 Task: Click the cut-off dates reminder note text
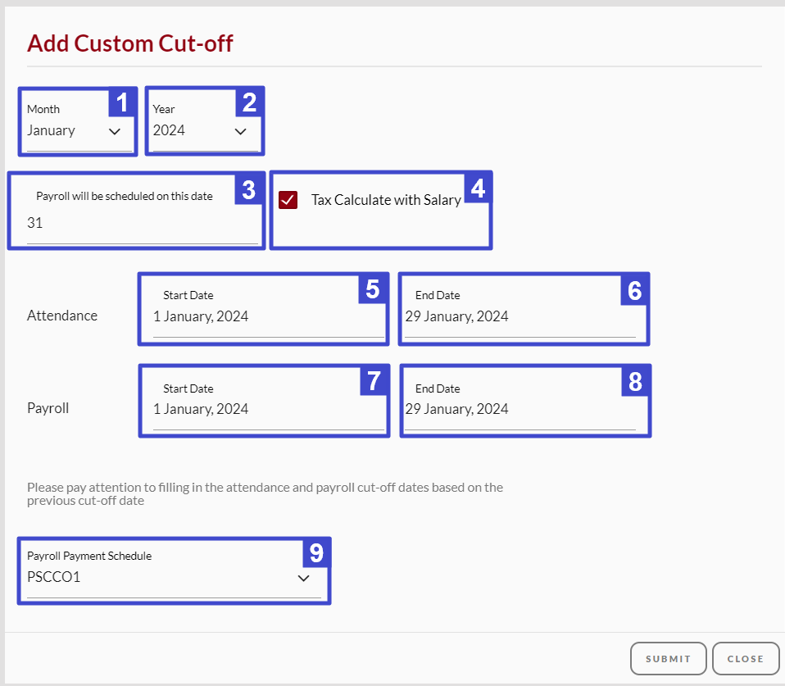pyautogui.click(x=265, y=493)
